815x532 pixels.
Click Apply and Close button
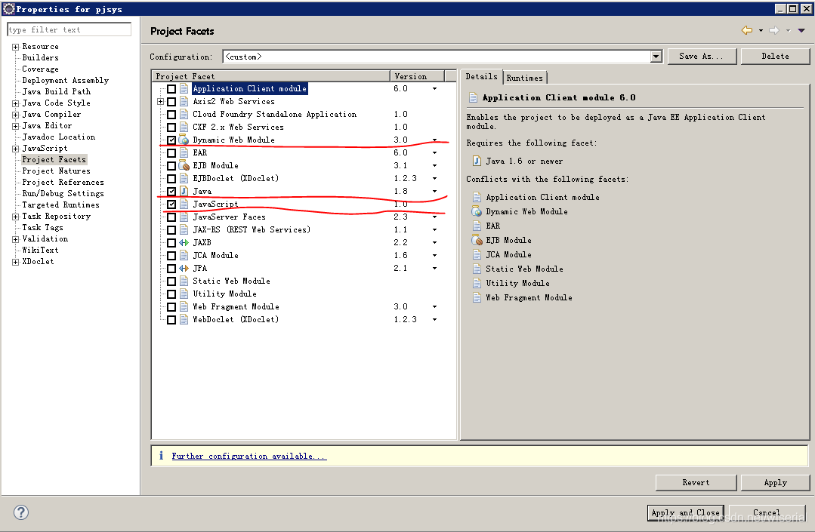(686, 512)
